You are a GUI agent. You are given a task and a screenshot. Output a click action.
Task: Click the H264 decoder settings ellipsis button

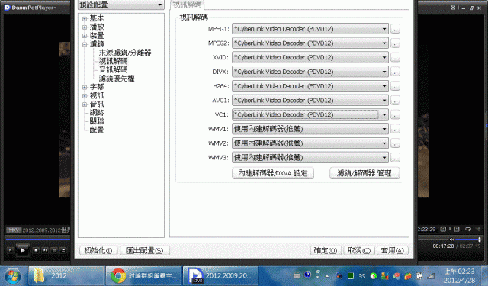pyautogui.click(x=395, y=86)
